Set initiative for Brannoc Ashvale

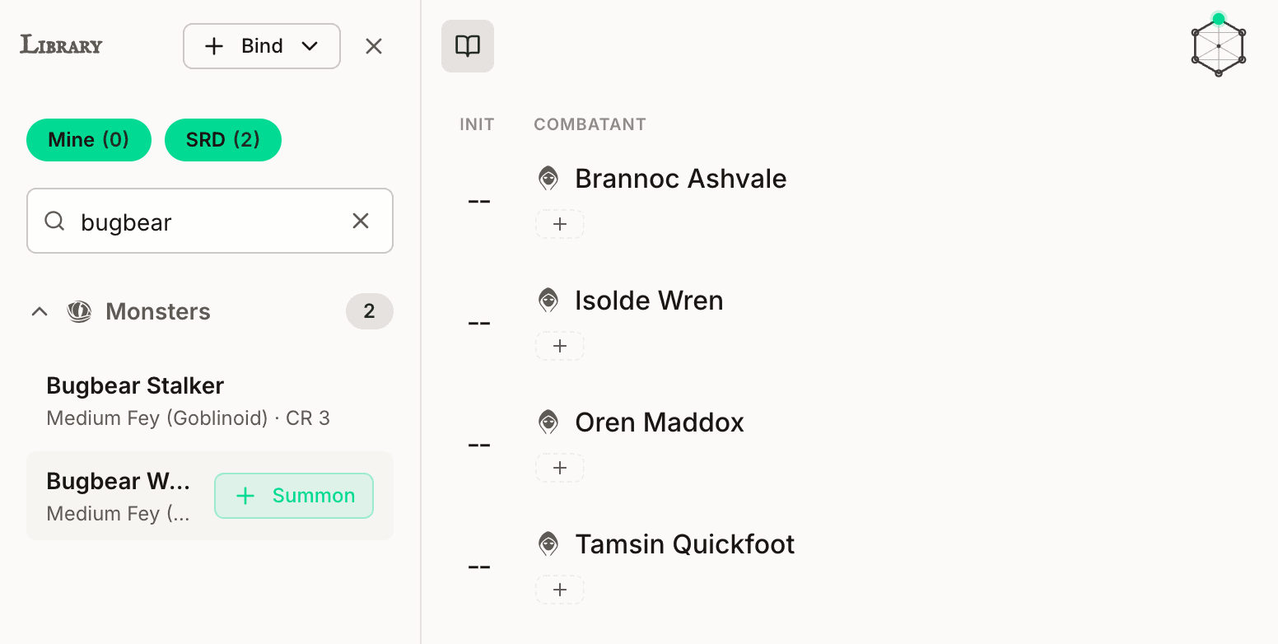[x=479, y=201]
